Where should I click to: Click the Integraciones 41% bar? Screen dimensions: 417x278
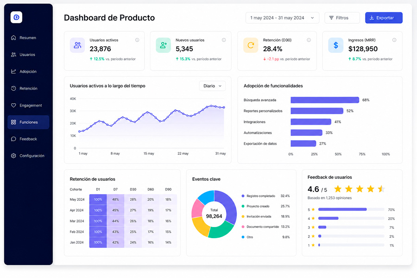point(311,122)
